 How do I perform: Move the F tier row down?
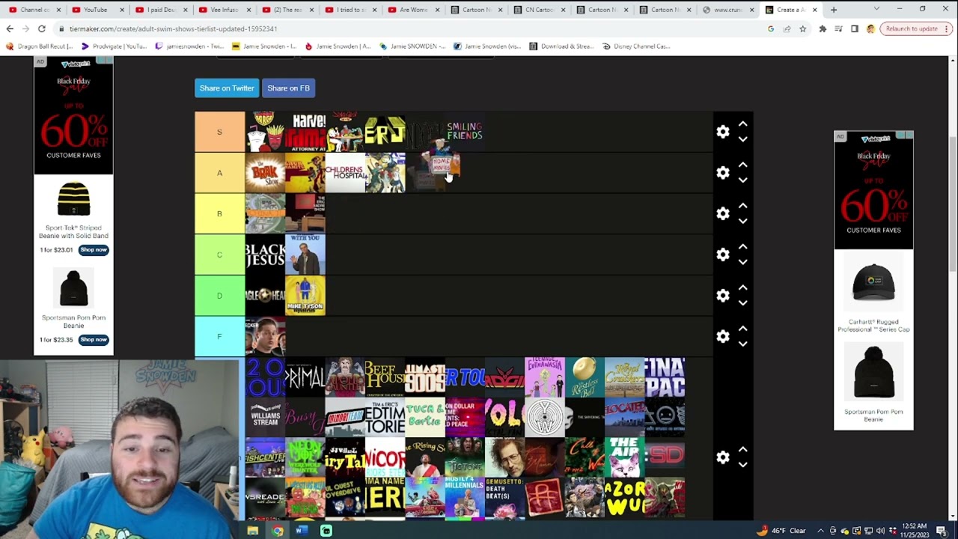click(x=742, y=344)
